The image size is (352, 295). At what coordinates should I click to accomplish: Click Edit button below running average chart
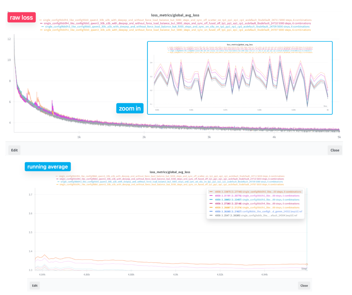(x=35, y=285)
